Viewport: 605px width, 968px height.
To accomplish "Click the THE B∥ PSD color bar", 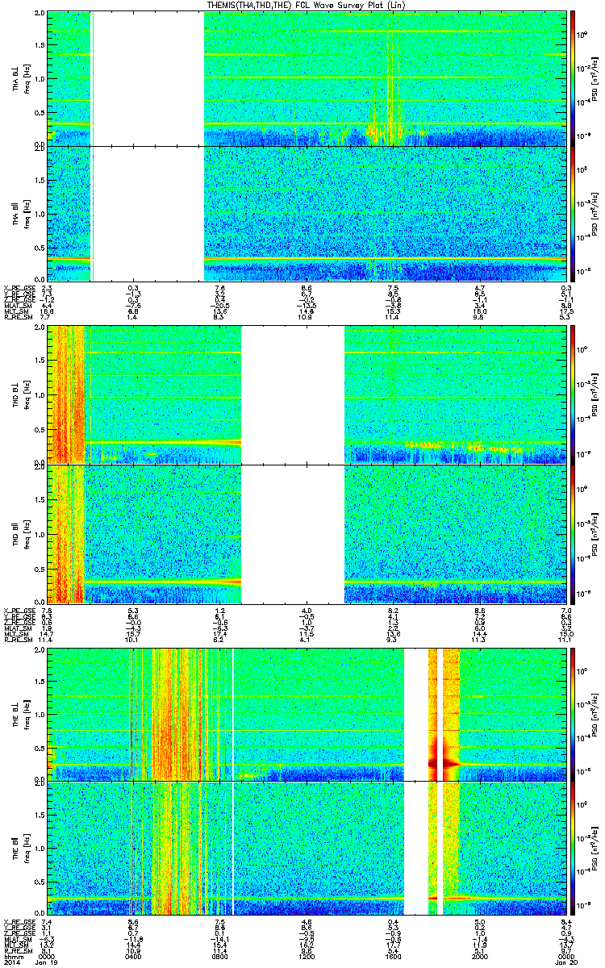I will click(574, 849).
